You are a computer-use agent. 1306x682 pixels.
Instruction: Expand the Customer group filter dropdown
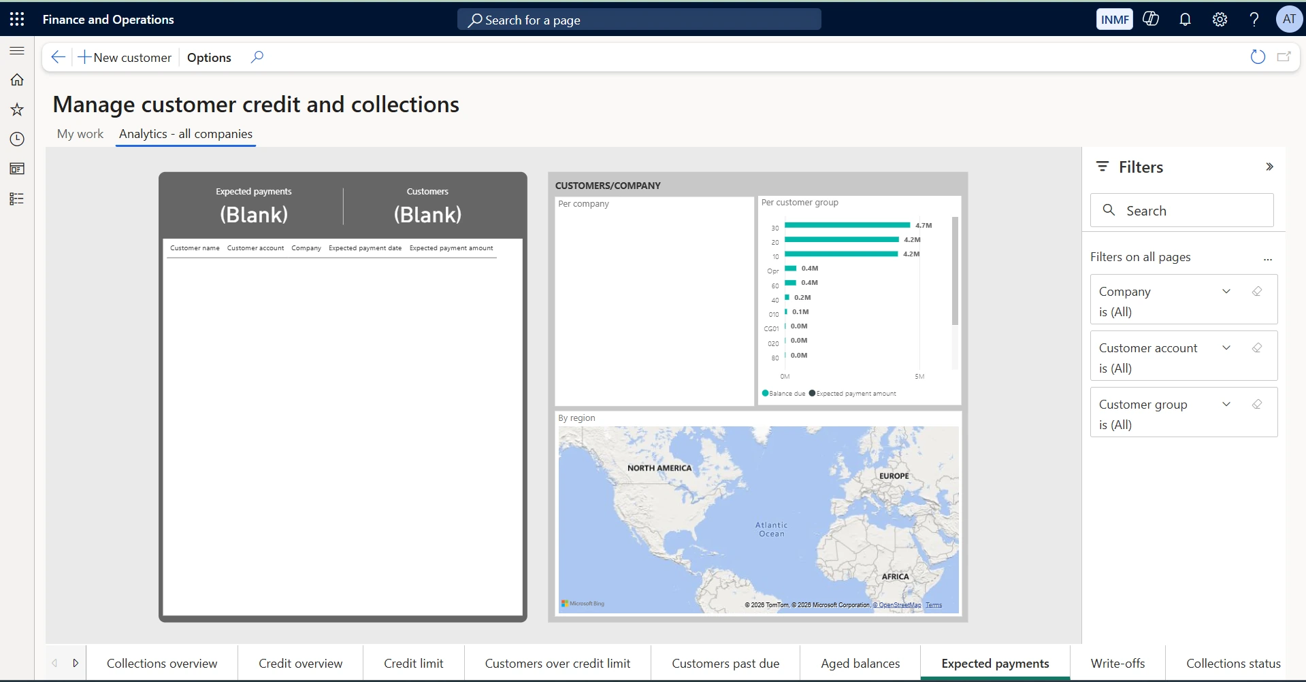[1226, 404]
